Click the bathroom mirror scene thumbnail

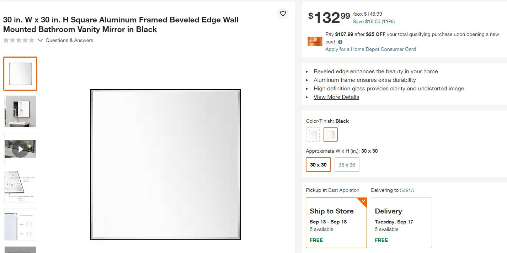click(20, 111)
